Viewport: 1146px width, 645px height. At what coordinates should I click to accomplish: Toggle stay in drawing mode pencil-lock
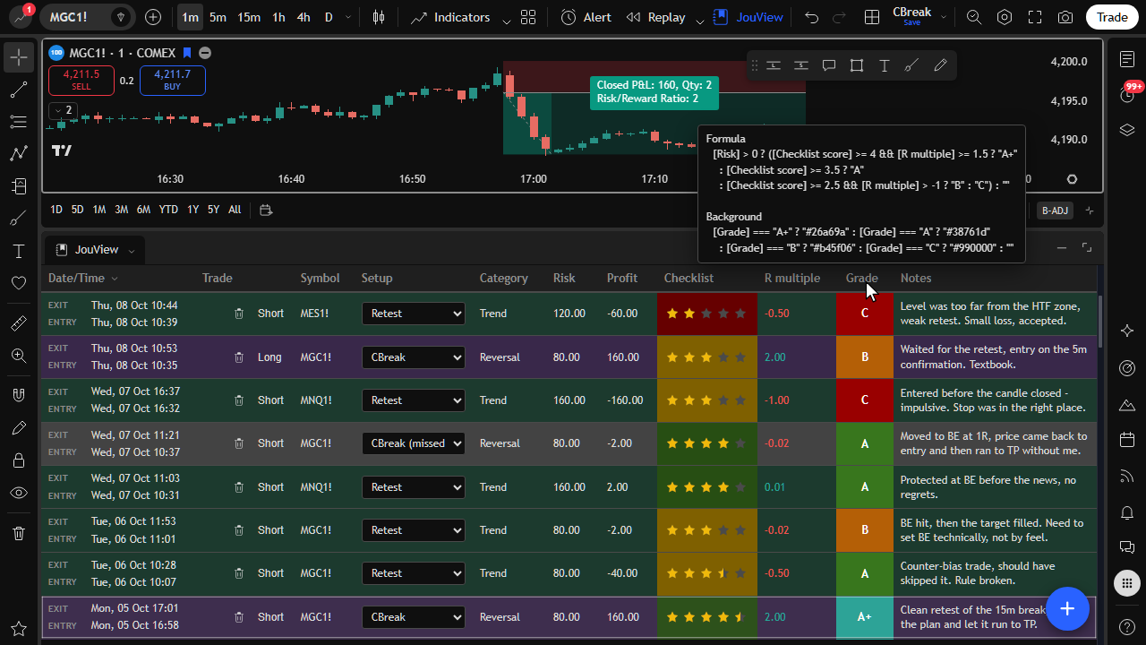tap(19, 428)
